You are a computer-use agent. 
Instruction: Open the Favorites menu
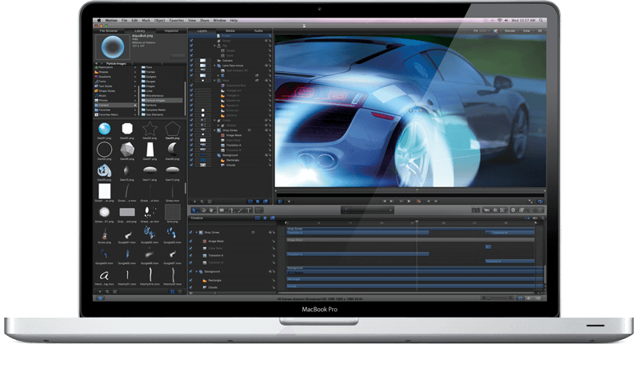click(x=176, y=20)
